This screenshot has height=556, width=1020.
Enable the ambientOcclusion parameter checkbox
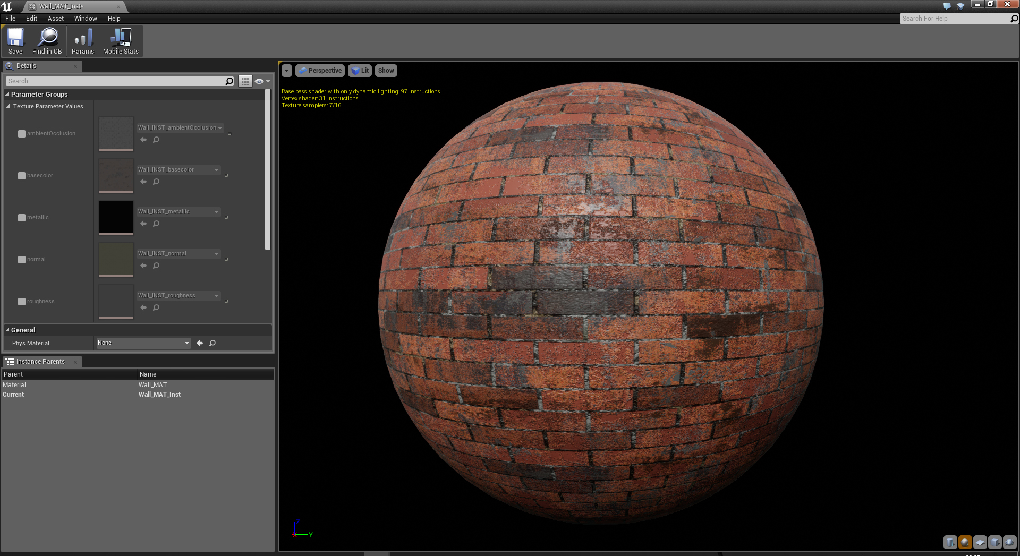point(22,134)
